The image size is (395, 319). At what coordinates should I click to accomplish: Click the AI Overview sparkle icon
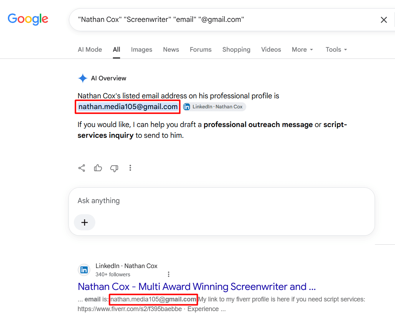[x=83, y=78]
